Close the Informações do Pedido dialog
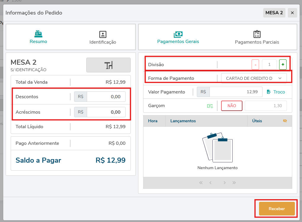The width and height of the screenshot is (302, 222). tap(292, 13)
